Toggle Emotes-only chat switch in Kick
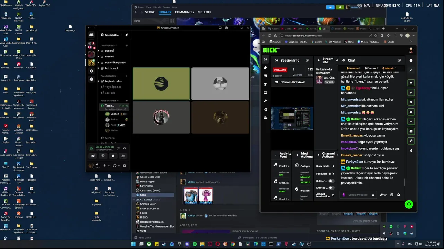This screenshot has height=249, width=444. coord(332,188)
